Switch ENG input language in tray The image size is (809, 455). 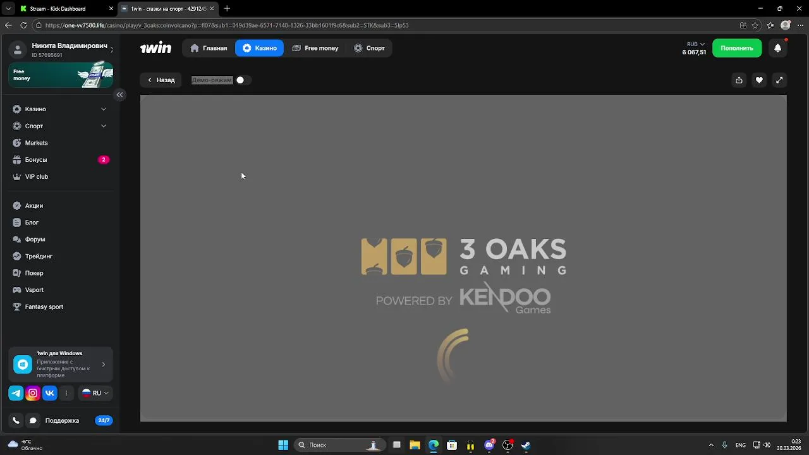point(740,445)
